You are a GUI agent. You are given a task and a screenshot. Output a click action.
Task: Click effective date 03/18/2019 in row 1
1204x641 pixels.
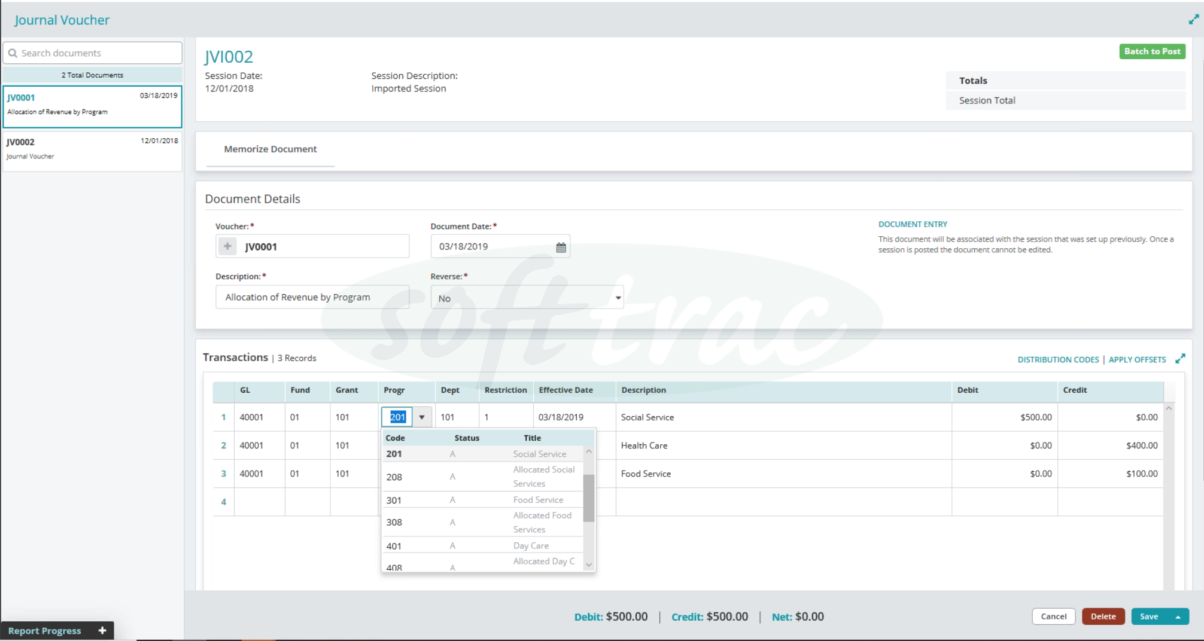[x=574, y=417]
